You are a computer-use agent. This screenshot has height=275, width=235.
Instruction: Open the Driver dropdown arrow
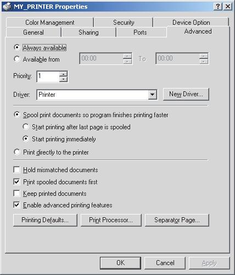(x=152, y=95)
